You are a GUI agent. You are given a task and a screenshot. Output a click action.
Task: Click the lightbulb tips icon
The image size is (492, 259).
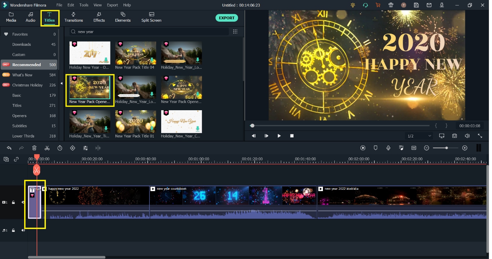pyautogui.click(x=352, y=5)
